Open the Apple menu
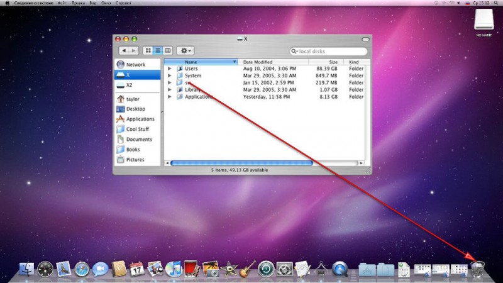 click(7, 3)
